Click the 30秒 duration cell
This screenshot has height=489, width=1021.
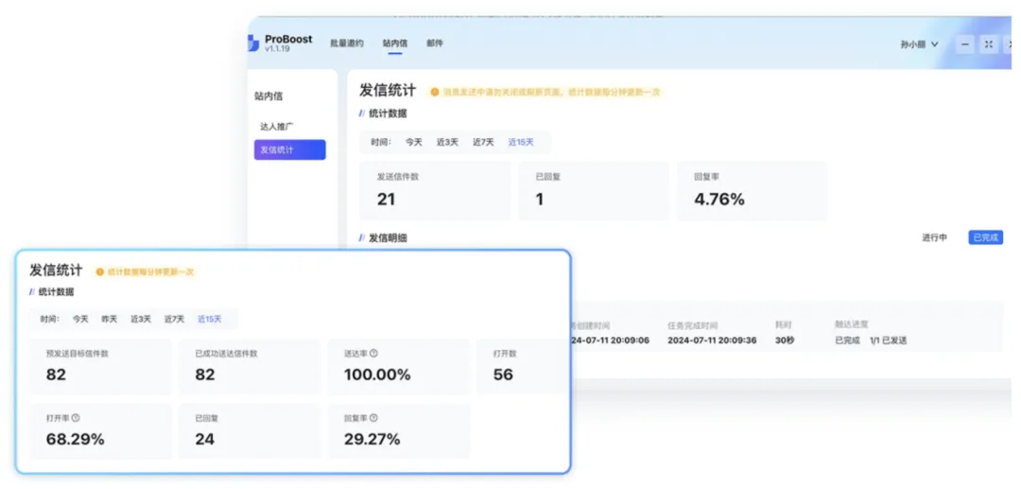pos(785,340)
